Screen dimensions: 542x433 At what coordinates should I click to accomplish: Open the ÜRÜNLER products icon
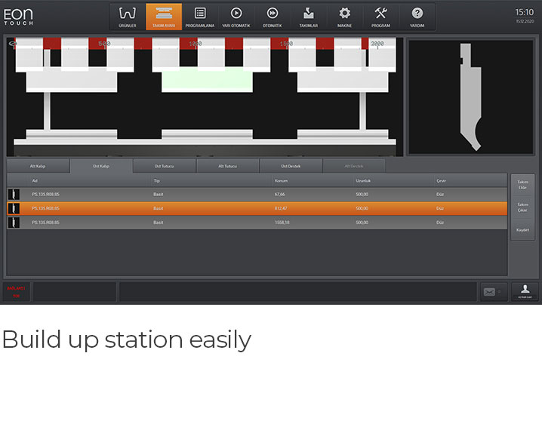coord(128,17)
